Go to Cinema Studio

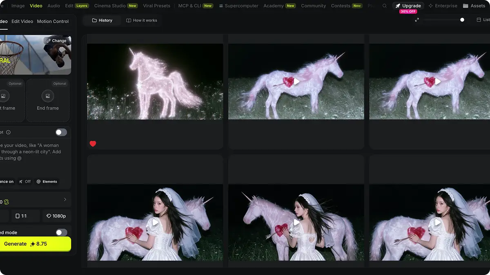tap(116, 6)
